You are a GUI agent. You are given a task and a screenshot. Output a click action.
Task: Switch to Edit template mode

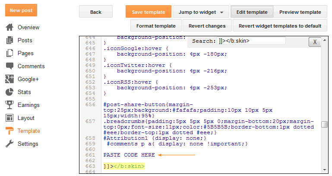[x=252, y=12]
